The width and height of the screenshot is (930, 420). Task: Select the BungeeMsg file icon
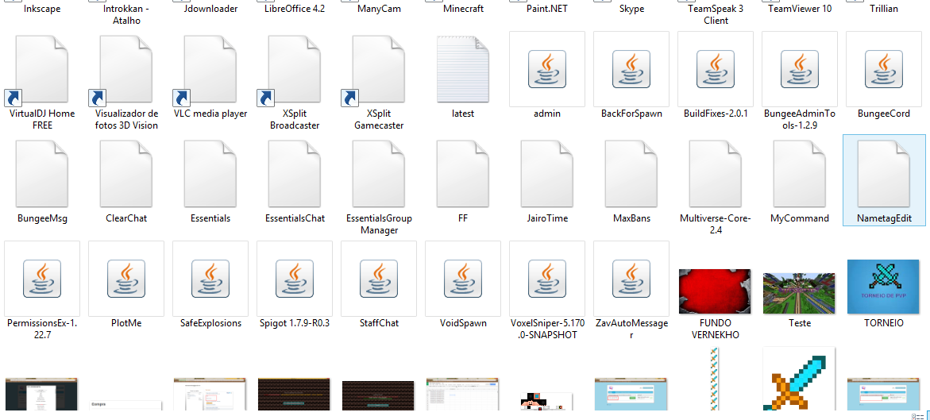point(42,174)
